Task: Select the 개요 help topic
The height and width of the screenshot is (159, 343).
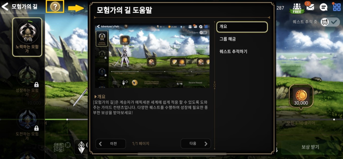Action: [242, 27]
